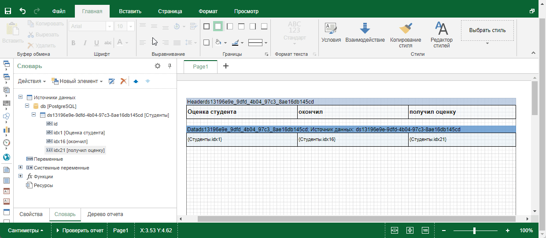Viewport: 546px width, 238px height.
Task: Open the dictionary settings gear
Action: pos(158,66)
